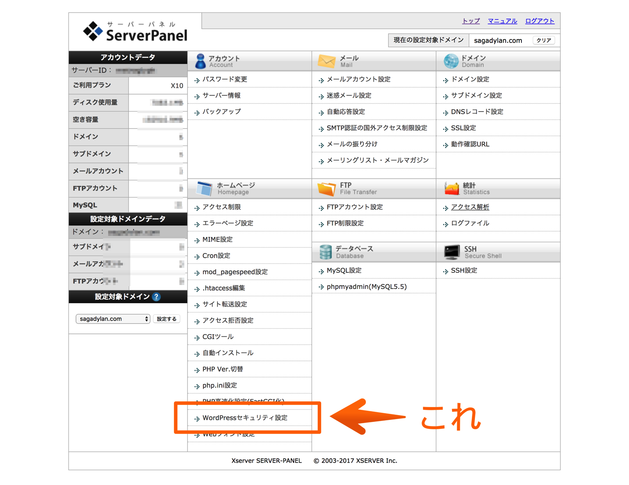This screenshot has height=485, width=629.
Task: Click the Account section person icon
Action: [x=200, y=61]
